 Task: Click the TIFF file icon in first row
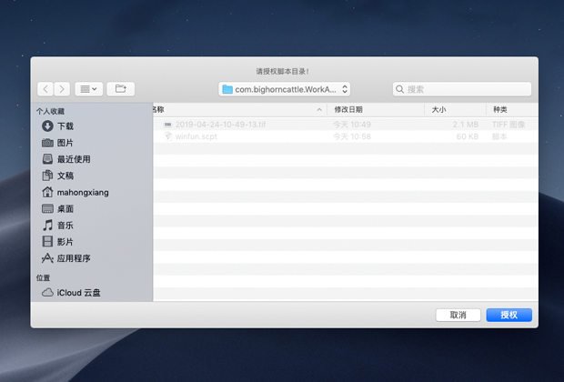[167, 125]
